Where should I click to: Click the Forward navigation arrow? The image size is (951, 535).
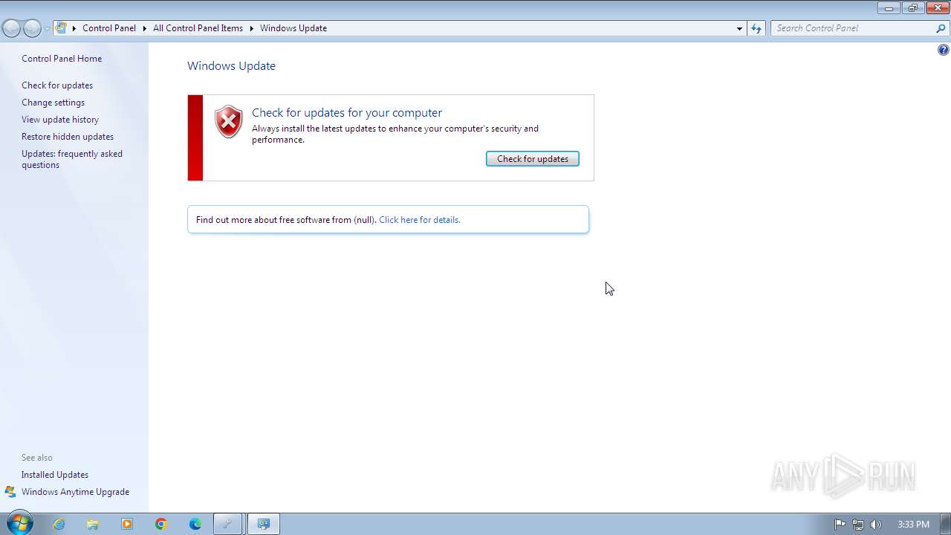point(32,28)
